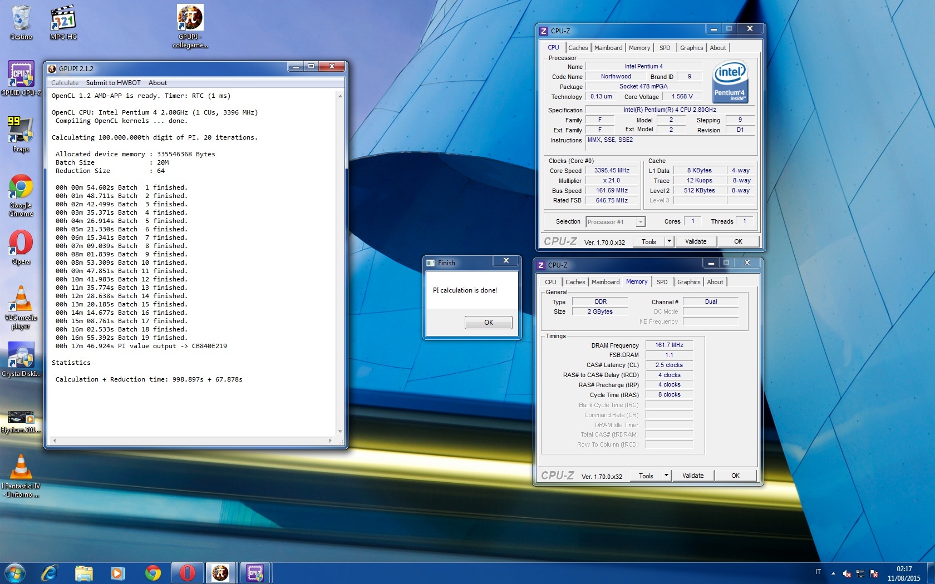Switch to Mainboard tab in top CPU-Z
Viewport: 935px width, 584px height.
coord(608,48)
